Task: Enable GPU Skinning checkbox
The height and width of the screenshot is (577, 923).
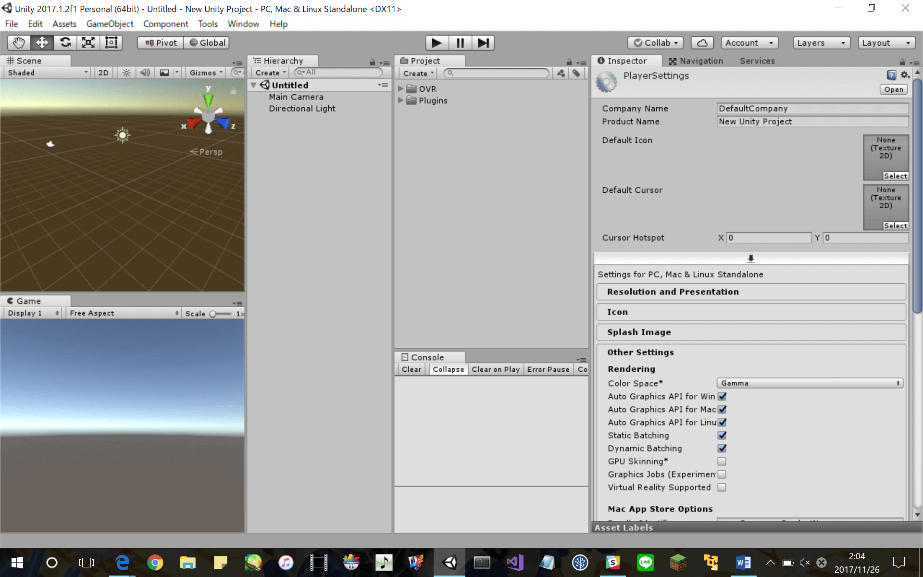Action: [x=722, y=461]
